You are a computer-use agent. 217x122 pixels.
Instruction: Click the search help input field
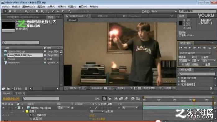197,11
